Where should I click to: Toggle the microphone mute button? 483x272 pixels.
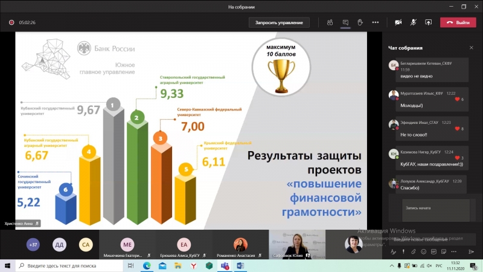point(414,22)
